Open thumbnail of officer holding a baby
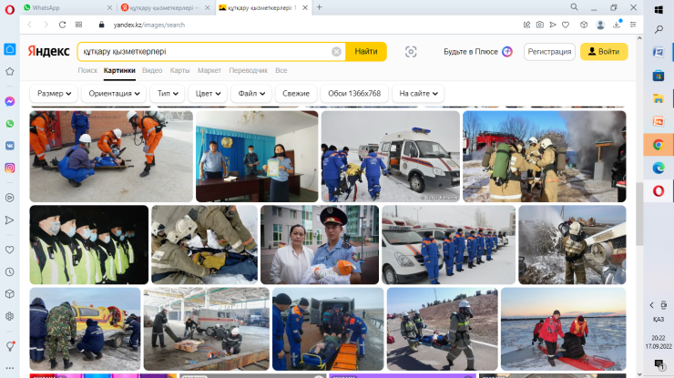This screenshot has height=378, width=674. (320, 245)
